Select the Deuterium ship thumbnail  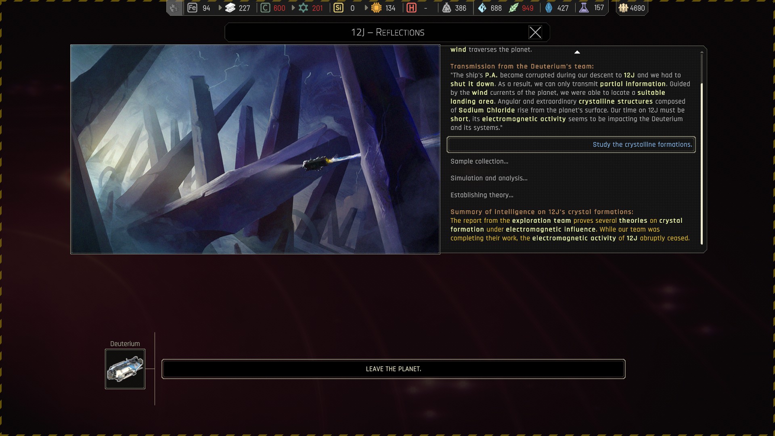tap(125, 369)
